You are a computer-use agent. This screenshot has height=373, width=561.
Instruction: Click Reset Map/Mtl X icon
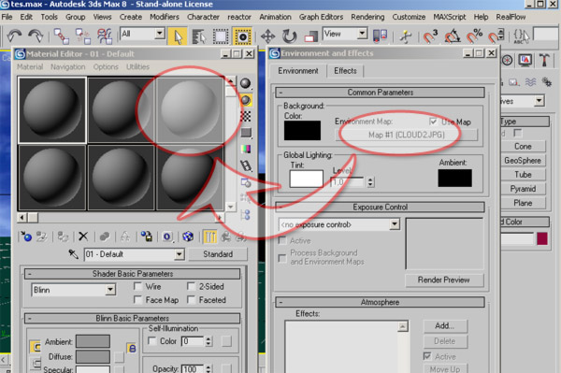point(83,237)
